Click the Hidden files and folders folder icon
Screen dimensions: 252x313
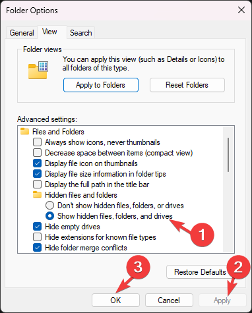pos(37,194)
